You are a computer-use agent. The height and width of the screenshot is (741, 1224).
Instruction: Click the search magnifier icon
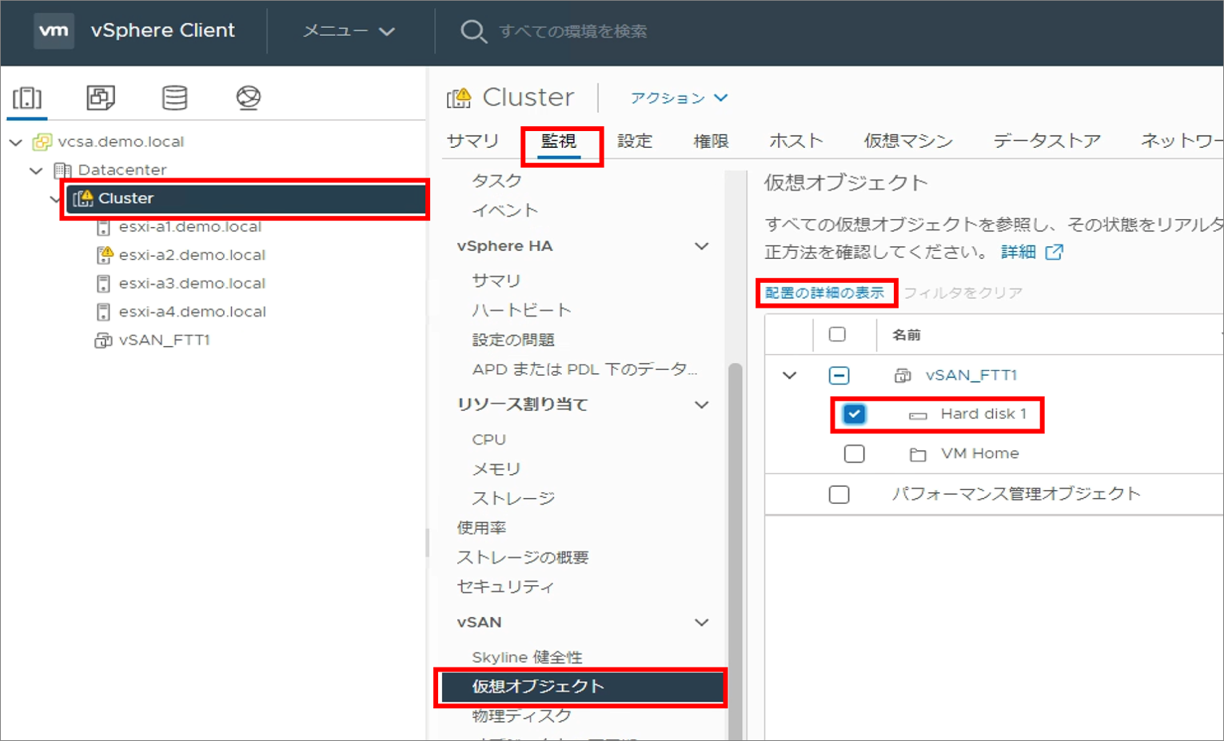click(x=473, y=31)
